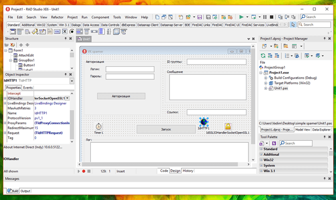Switch to the Code tab
The width and height of the screenshot is (336, 200).
click(x=164, y=171)
